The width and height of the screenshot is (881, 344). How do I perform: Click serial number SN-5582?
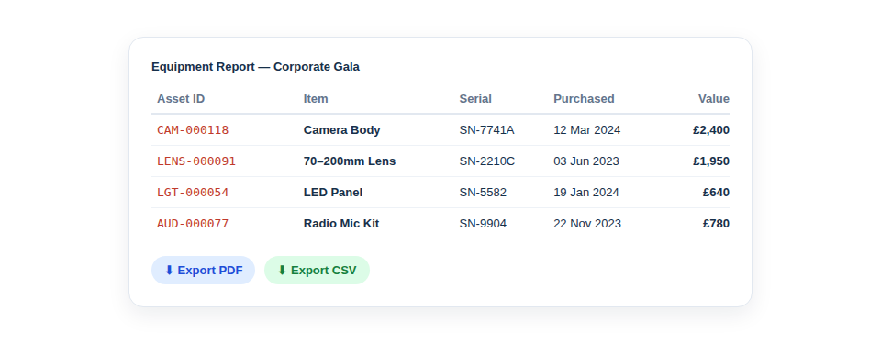(484, 193)
